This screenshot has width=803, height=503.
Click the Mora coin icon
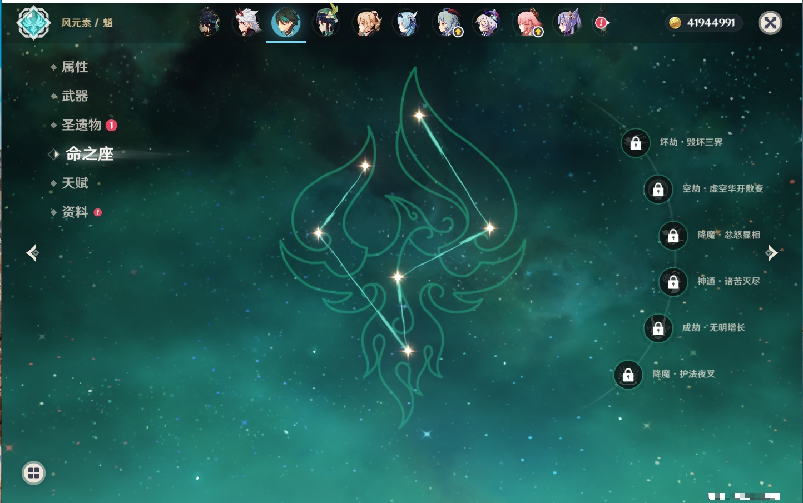click(x=675, y=23)
